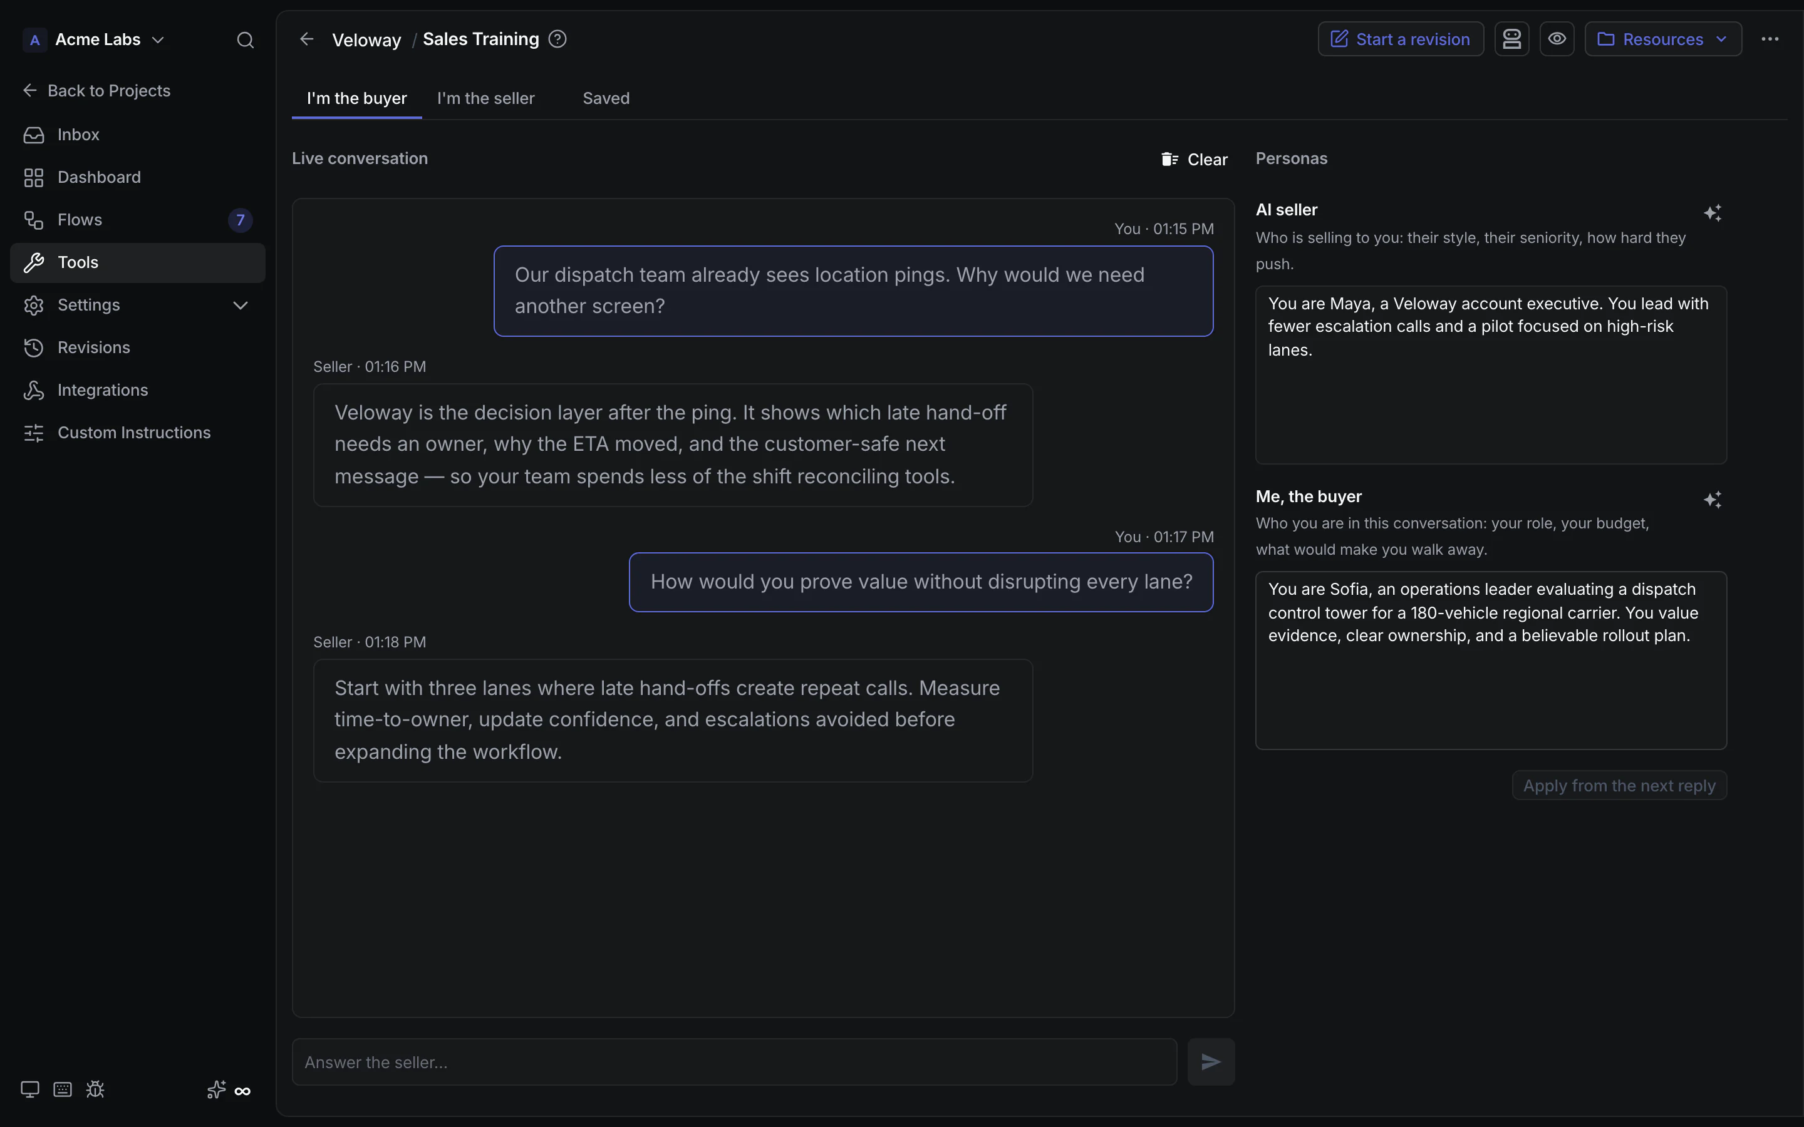The height and width of the screenshot is (1127, 1804).
Task: Open the keyboard shortcuts icon
Action: (63, 1089)
